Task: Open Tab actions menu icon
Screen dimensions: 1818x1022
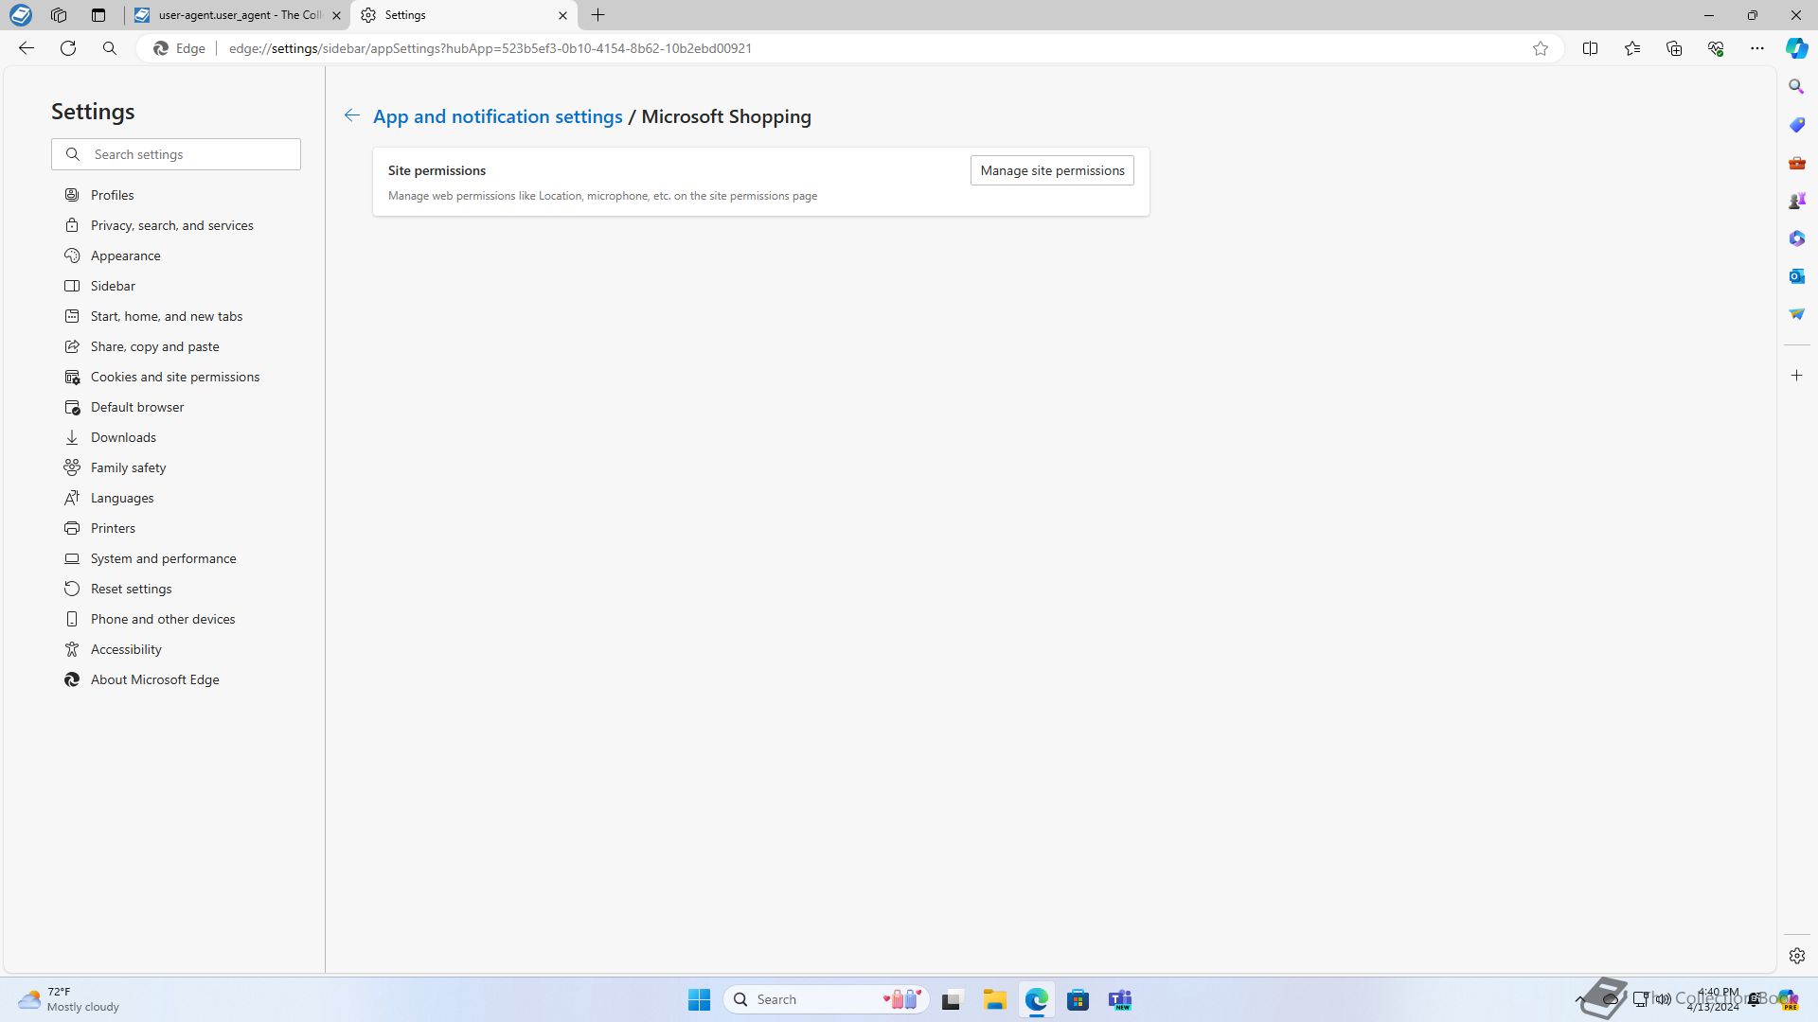Action: pyautogui.click(x=98, y=15)
